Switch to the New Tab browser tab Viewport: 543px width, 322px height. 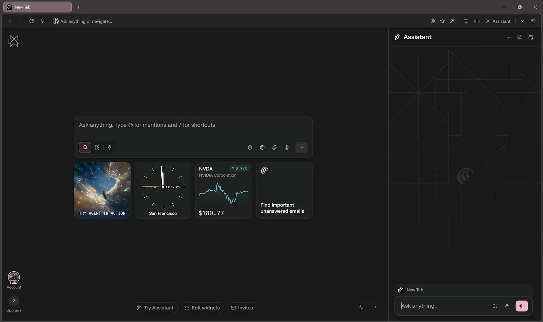pos(37,7)
